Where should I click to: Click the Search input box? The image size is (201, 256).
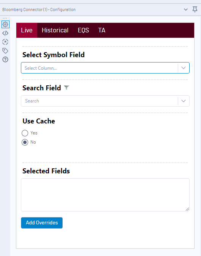(x=99, y=101)
